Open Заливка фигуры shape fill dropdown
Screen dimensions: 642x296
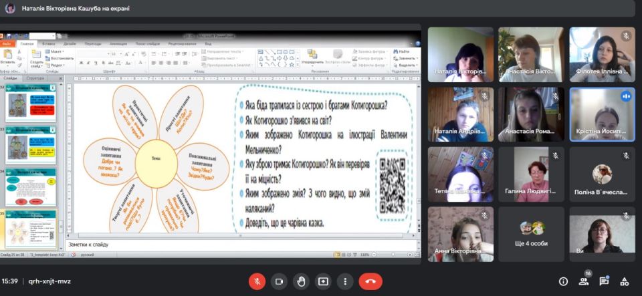(x=370, y=51)
